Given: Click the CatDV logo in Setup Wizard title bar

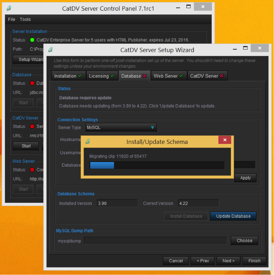Looking at the screenshot, I should click(51, 50).
